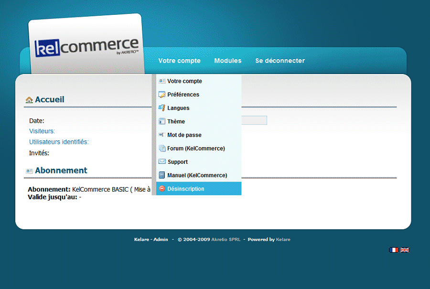Switch language using the British flag
This screenshot has height=289, width=430.
[405, 250]
